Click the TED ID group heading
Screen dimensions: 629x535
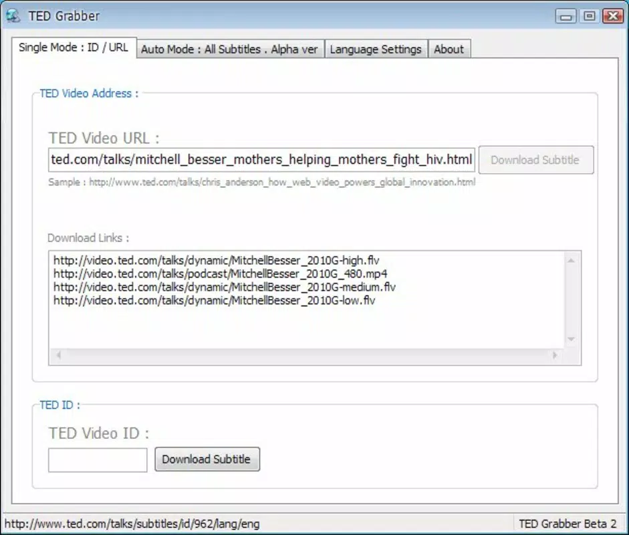point(59,405)
